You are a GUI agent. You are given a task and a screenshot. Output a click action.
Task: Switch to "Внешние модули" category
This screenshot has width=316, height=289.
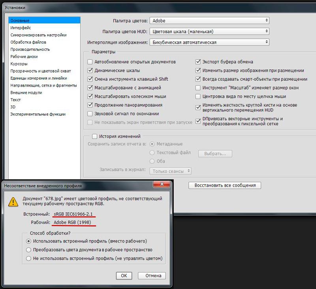click(x=26, y=93)
